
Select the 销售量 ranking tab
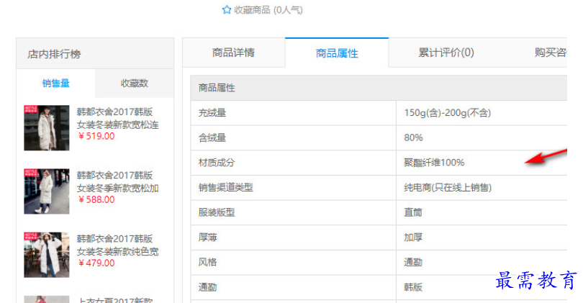(55, 83)
